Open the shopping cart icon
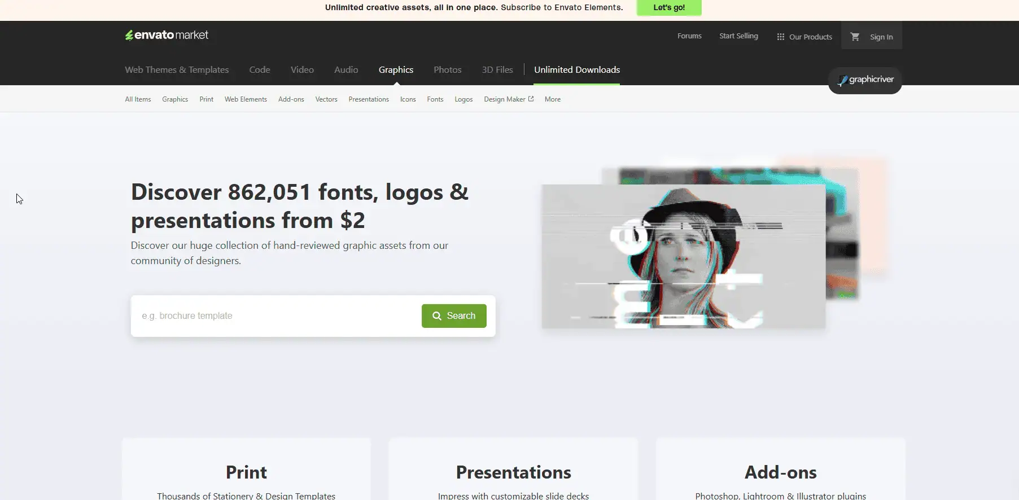Image resolution: width=1019 pixels, height=500 pixels. 855,37
